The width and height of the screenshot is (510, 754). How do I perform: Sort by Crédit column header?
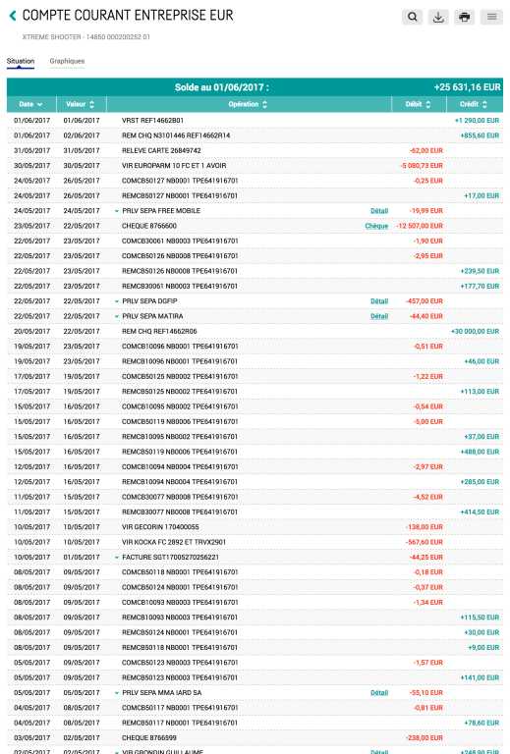point(474,104)
